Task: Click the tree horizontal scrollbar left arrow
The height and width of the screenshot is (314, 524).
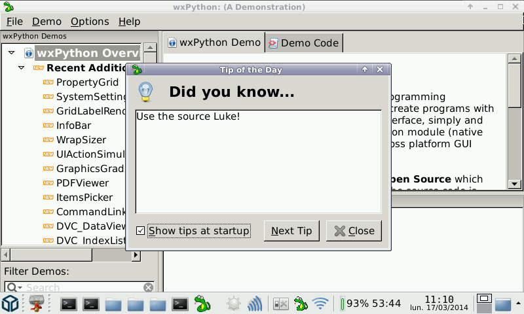Action: (6, 255)
